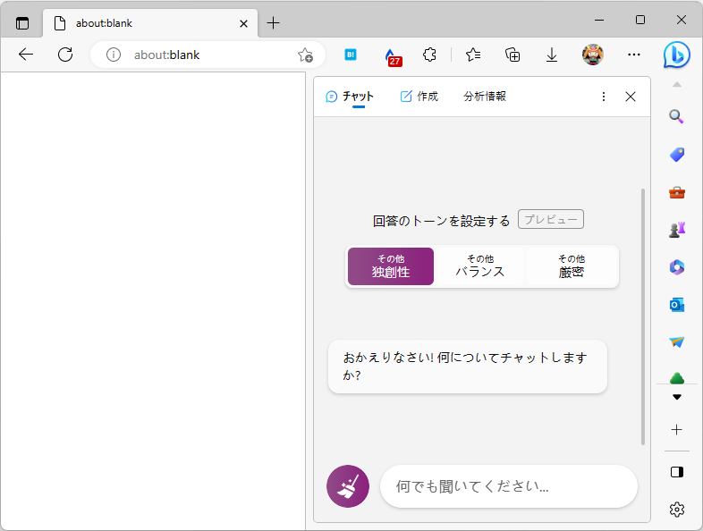Open the Extensions puzzle piece icon

(x=429, y=55)
